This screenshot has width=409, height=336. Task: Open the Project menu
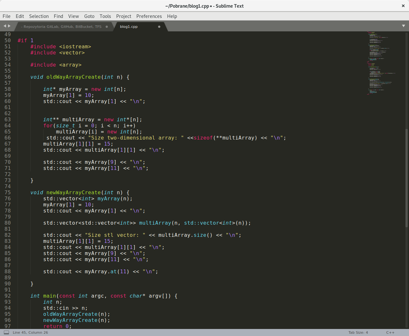124,16
